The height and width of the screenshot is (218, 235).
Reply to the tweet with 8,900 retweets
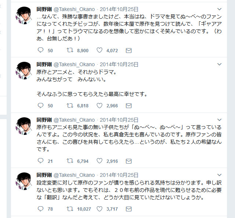point(41,50)
